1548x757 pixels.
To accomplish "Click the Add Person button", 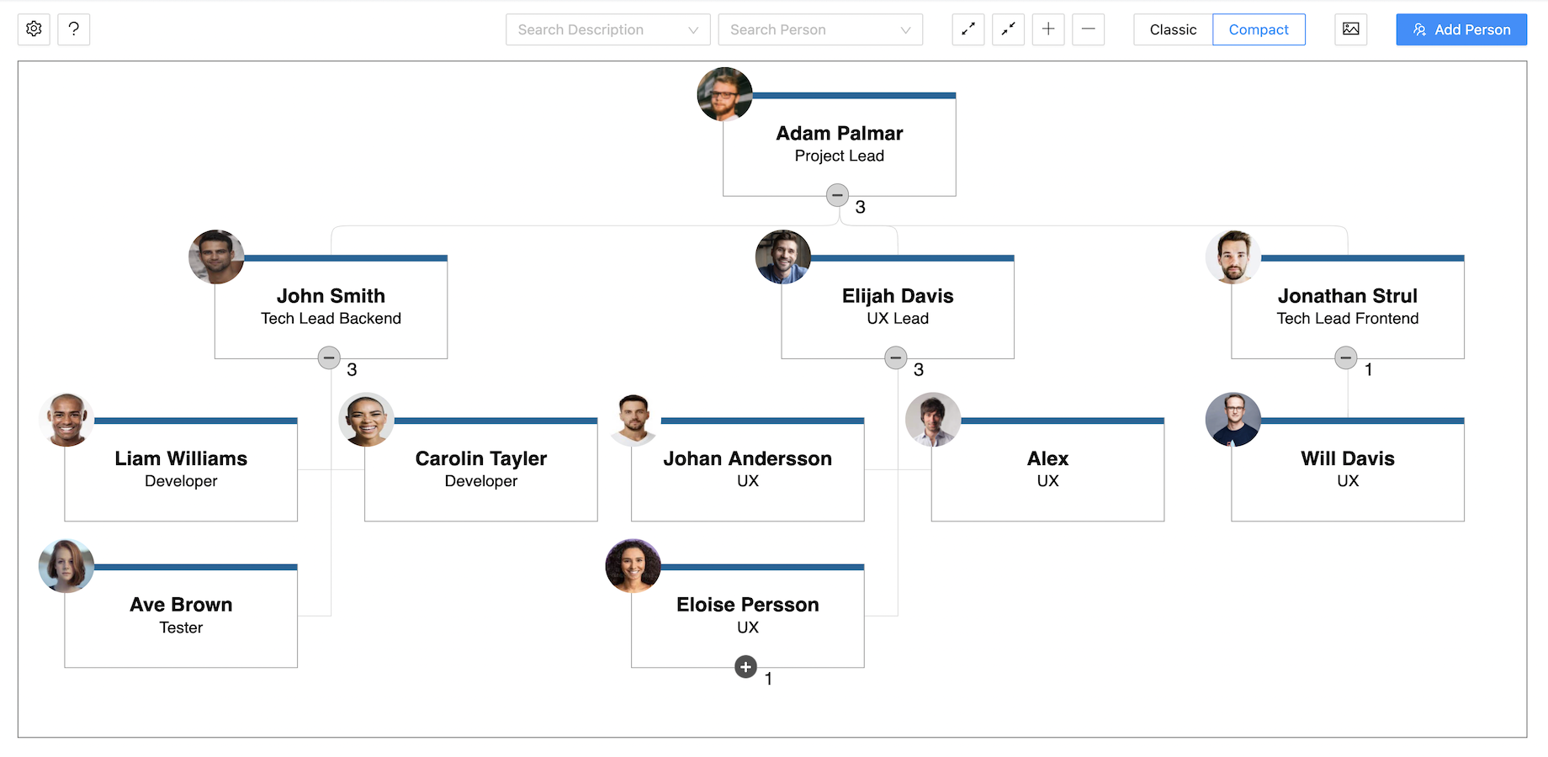I will (1461, 29).
